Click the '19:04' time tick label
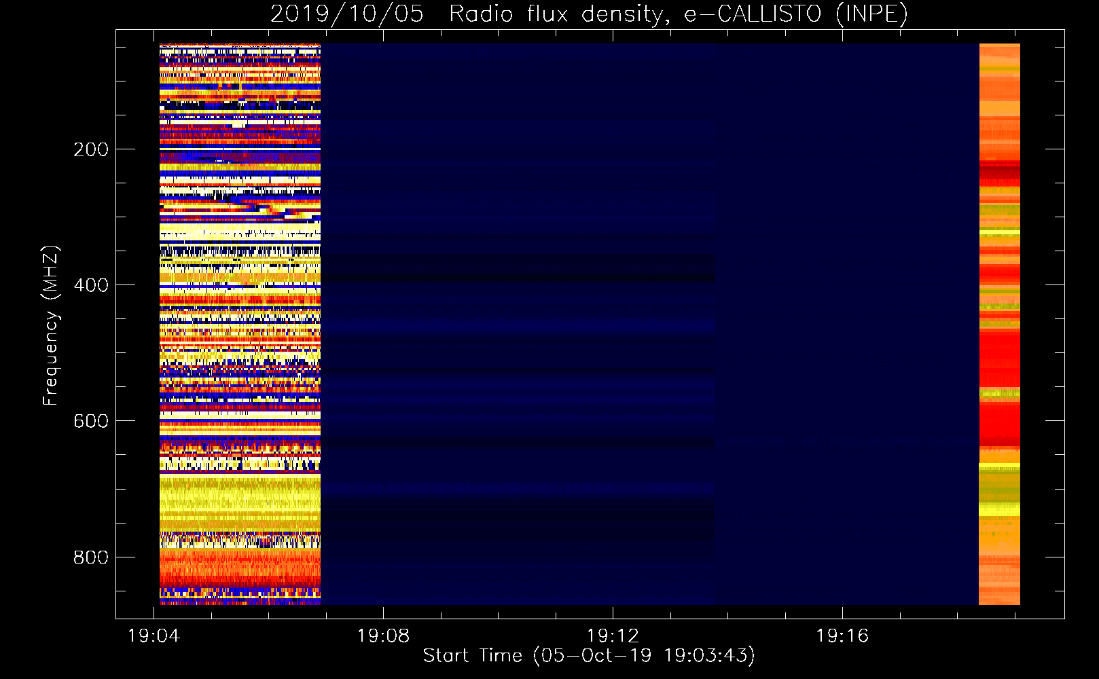This screenshot has height=679, width=1099. (x=154, y=636)
